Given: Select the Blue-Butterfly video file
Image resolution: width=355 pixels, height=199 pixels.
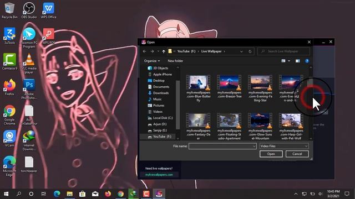Looking at the screenshot, I should click(x=198, y=88).
